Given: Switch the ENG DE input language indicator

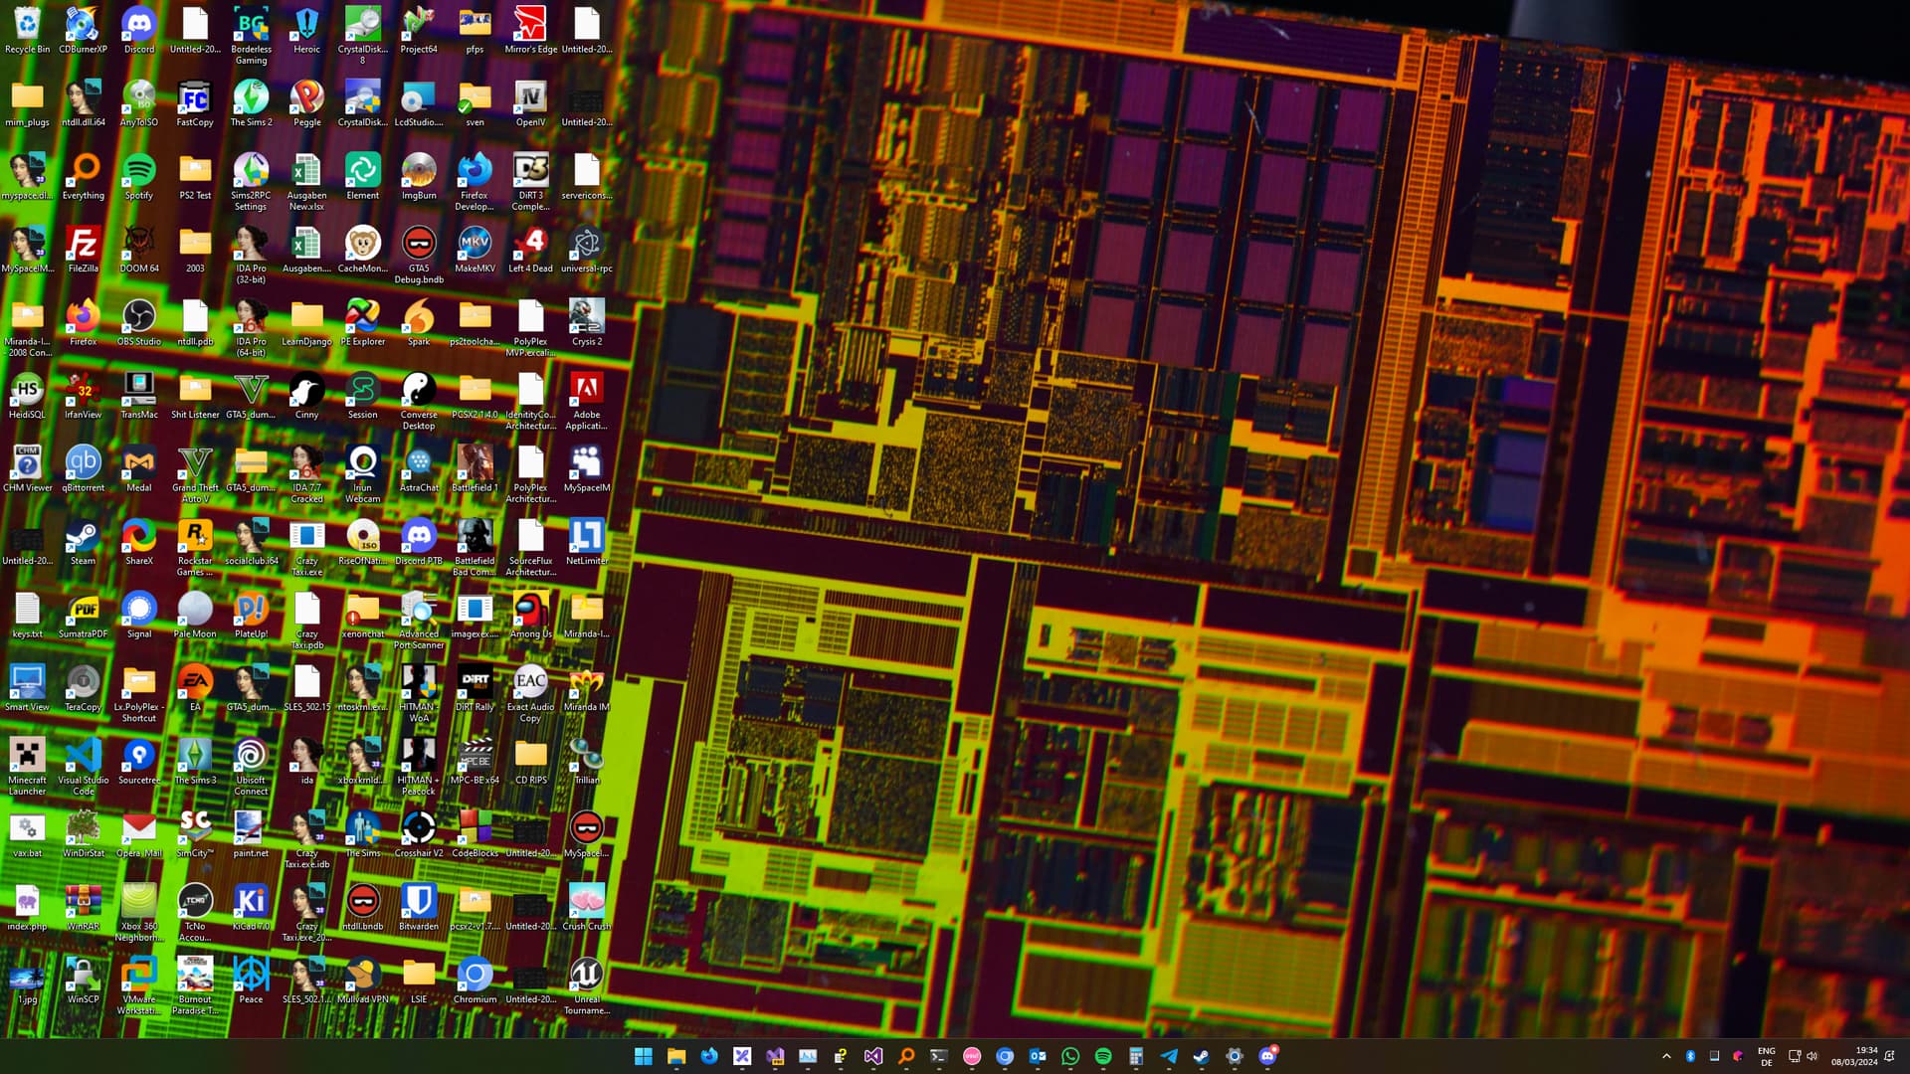Looking at the screenshot, I should [1766, 1056].
